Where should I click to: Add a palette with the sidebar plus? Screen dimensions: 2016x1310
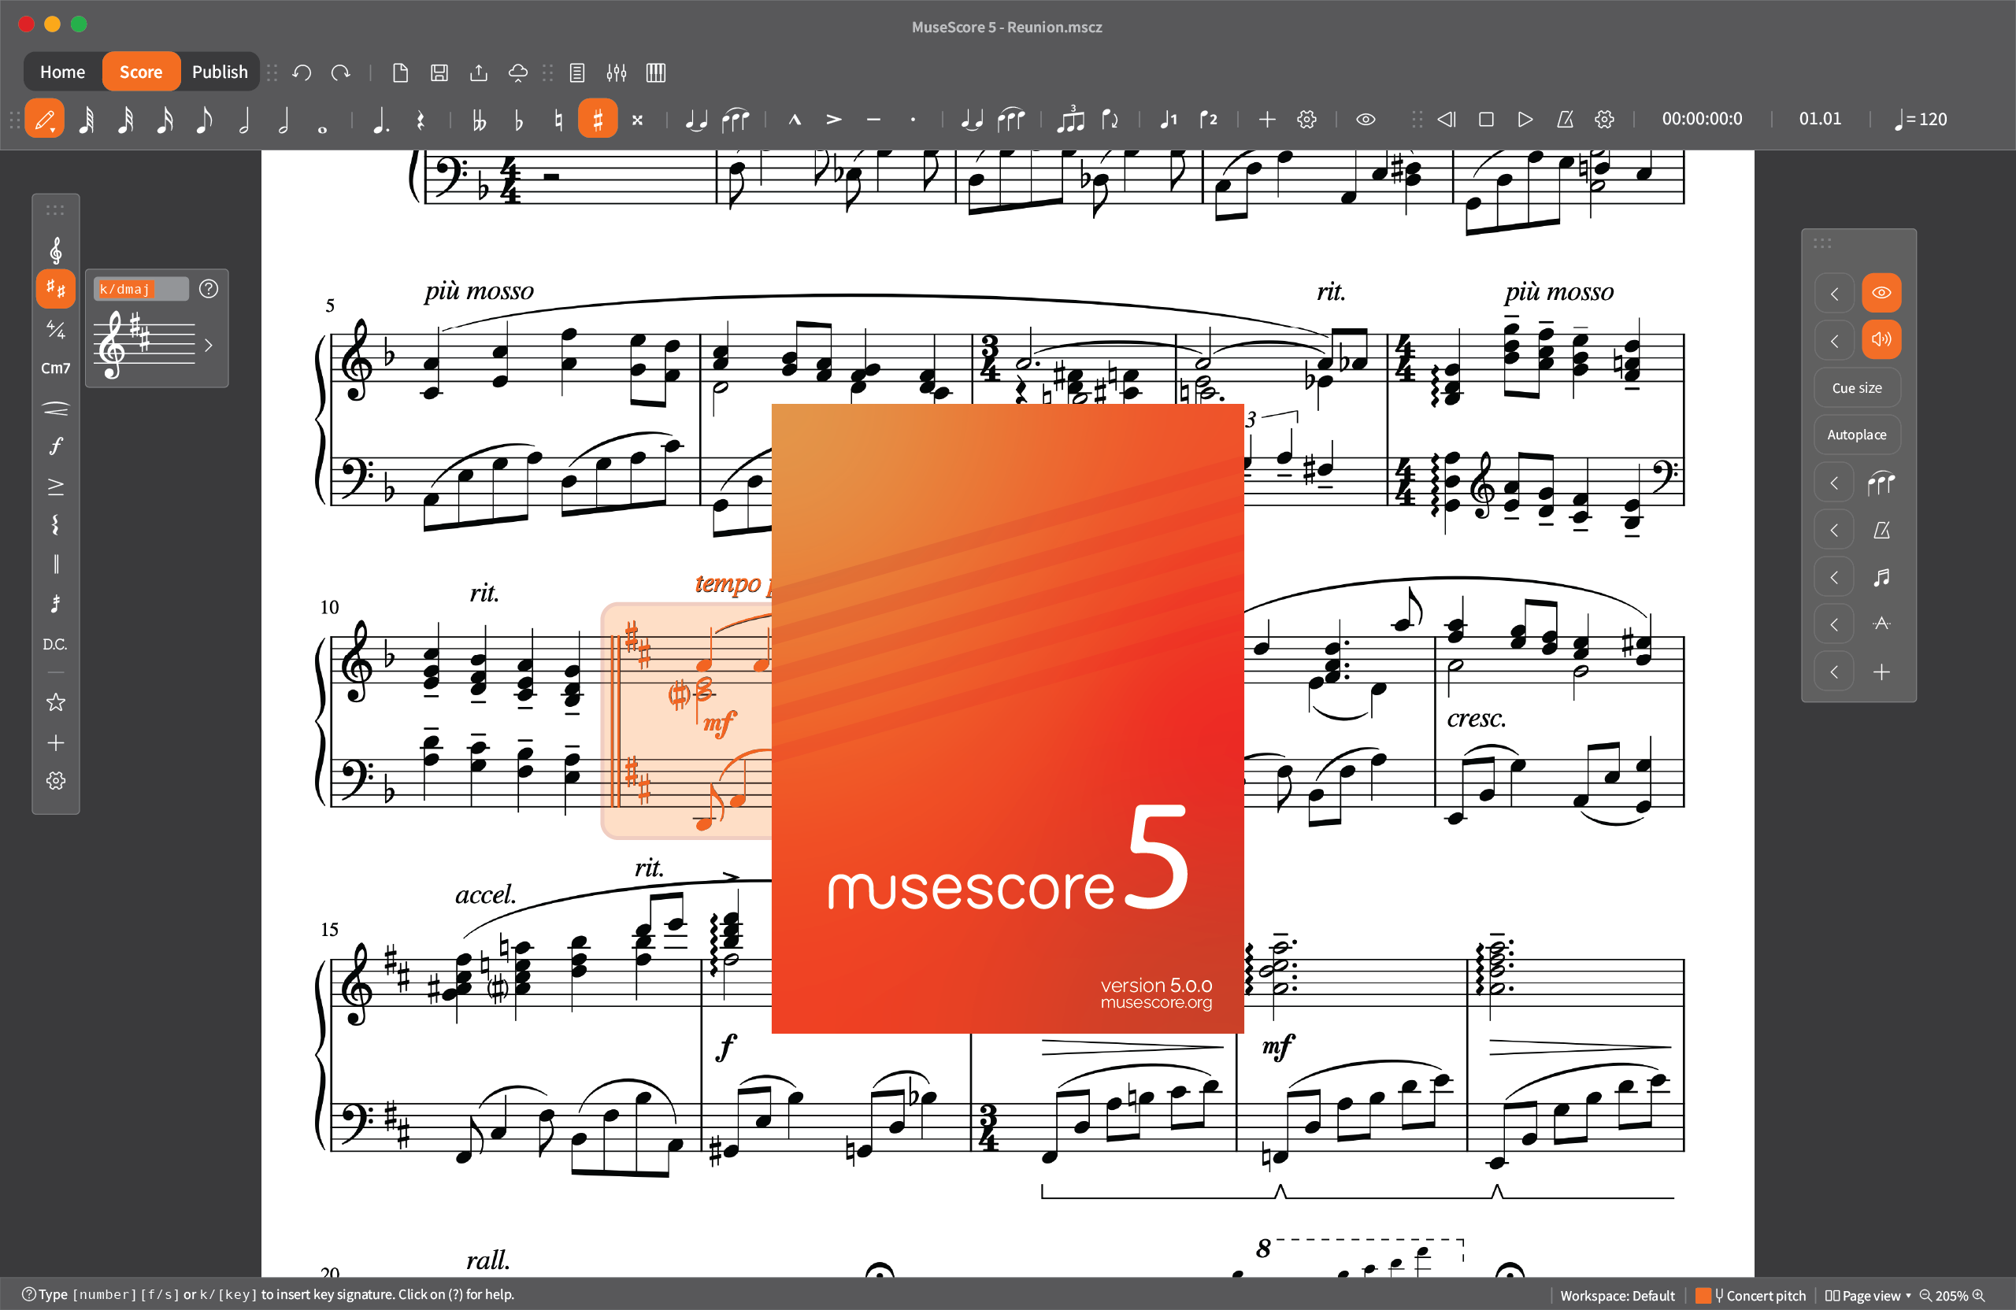pyautogui.click(x=56, y=742)
